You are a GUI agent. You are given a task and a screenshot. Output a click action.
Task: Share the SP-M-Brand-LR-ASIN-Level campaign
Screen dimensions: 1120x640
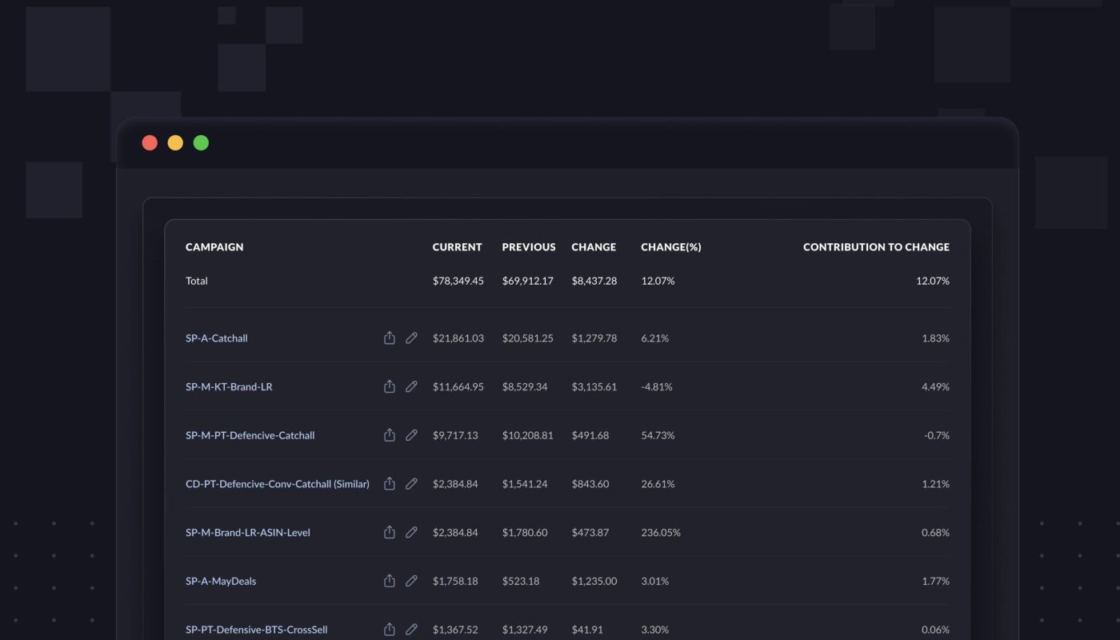[x=390, y=533]
